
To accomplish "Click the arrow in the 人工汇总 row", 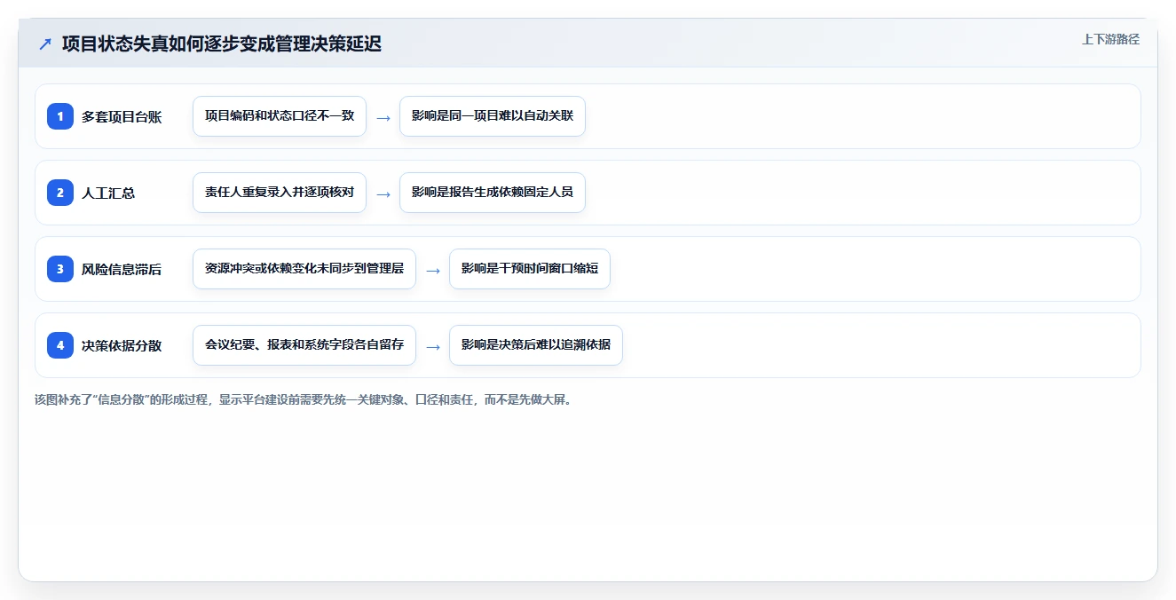I will click(x=383, y=193).
